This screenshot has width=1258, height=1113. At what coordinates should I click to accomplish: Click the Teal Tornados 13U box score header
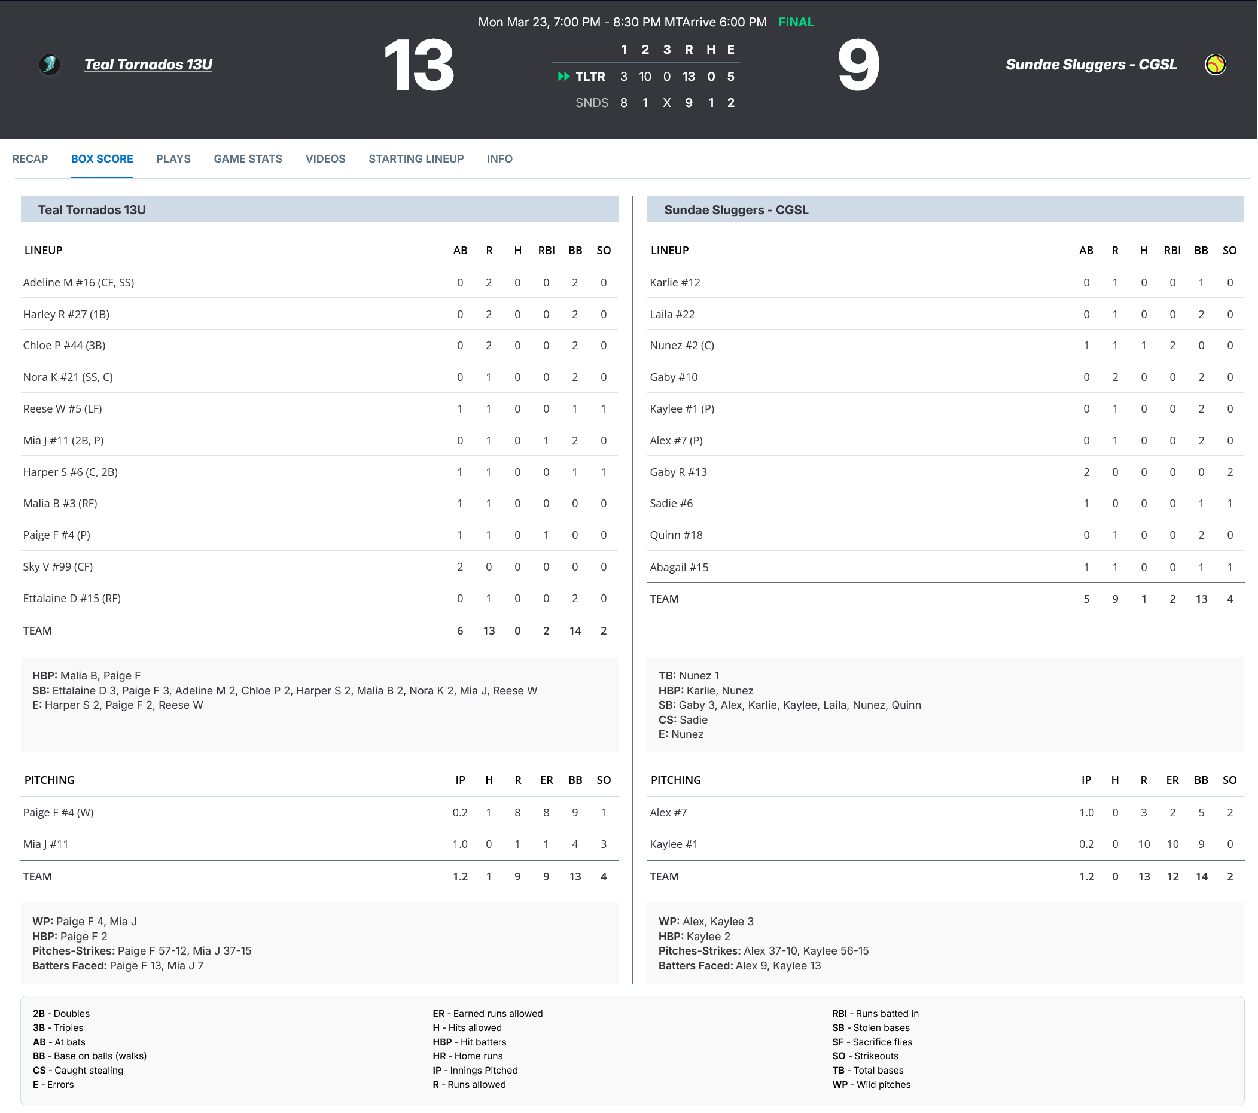coord(92,210)
